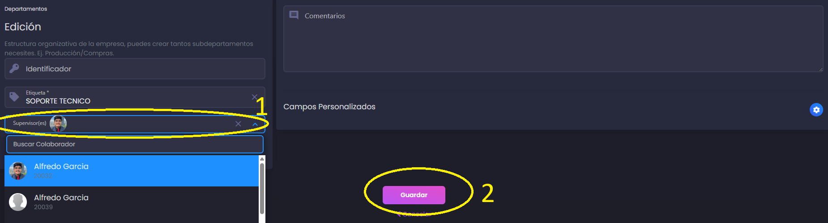
Task: Open Campos Personalizados gear settings
Action: pos(816,110)
